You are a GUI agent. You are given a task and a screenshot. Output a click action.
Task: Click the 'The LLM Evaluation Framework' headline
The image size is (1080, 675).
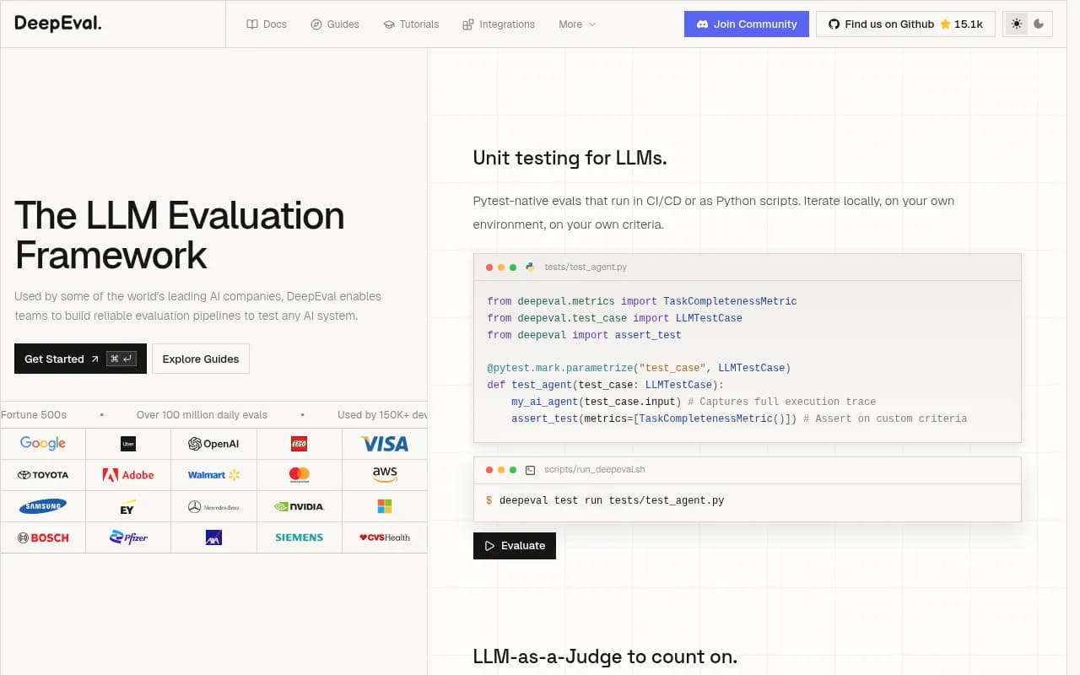180,235
